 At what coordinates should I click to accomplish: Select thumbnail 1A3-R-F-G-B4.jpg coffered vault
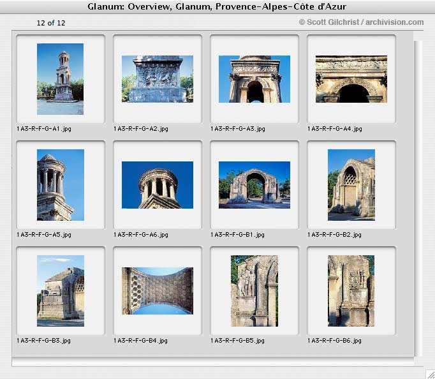[158, 291]
